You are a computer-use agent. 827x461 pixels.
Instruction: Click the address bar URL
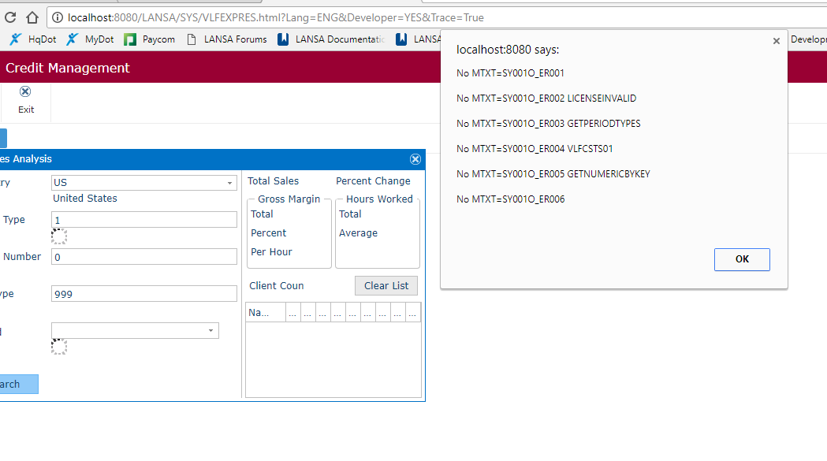click(276, 17)
